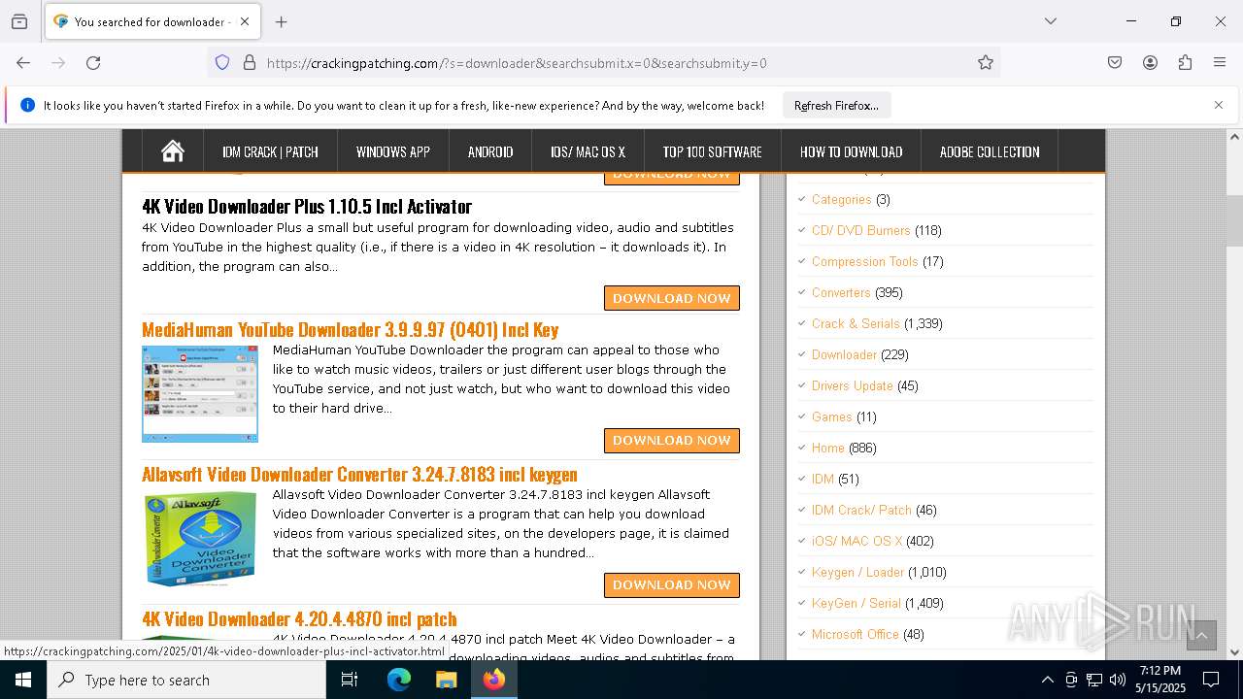Open WINDOWS APP menu item
Screen dimensions: 1243x699
[x=392, y=151]
